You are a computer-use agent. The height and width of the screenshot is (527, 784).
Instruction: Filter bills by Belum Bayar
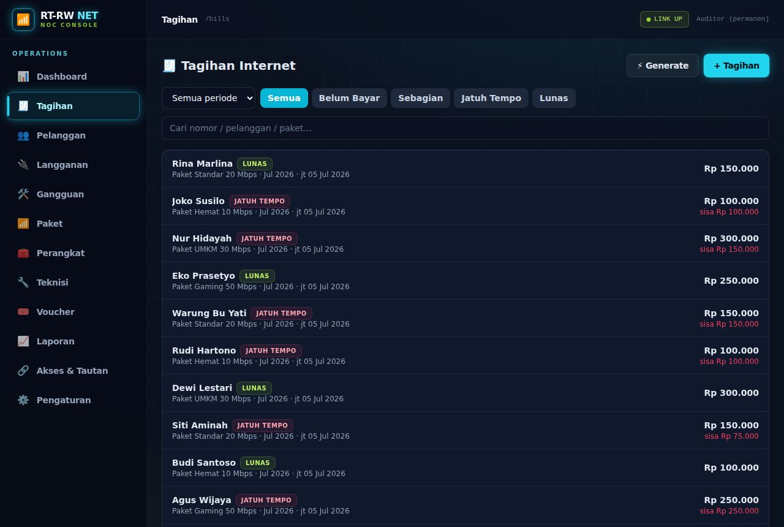[349, 98]
